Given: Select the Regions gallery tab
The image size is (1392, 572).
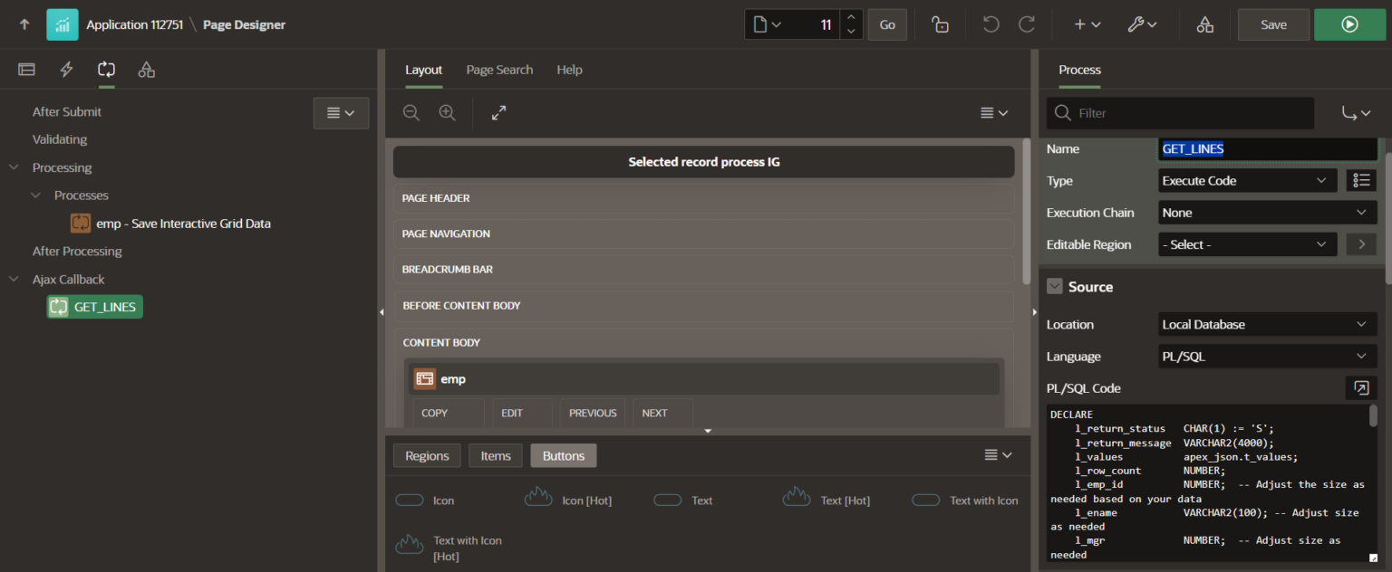Looking at the screenshot, I should pyautogui.click(x=427, y=455).
